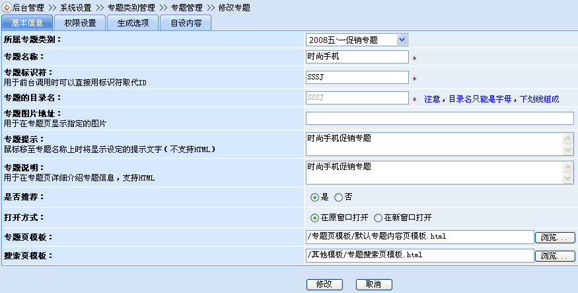Open the 生成选项 tab
Viewport: 578px width, 293px height.
[132, 23]
